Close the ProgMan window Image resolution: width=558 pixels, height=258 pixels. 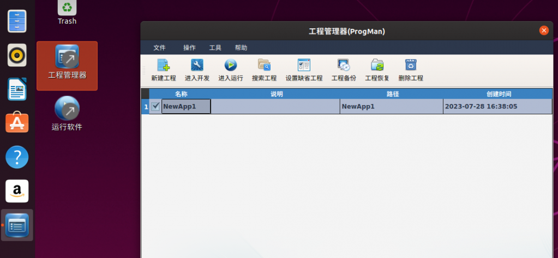pos(544,30)
